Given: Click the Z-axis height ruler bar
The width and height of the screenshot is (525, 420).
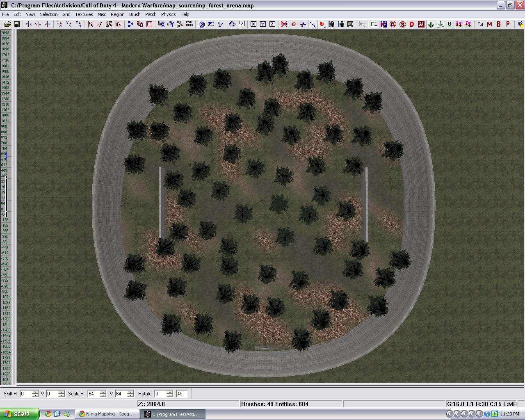Looking at the screenshot, I should point(6,207).
